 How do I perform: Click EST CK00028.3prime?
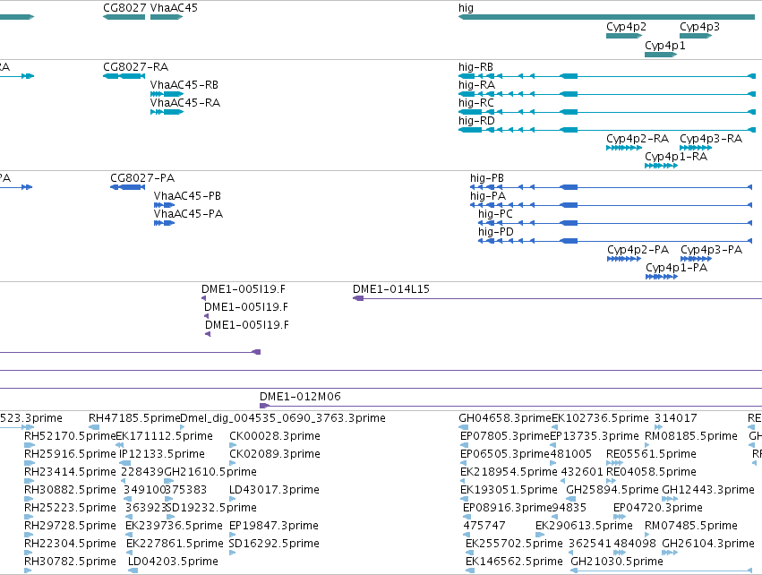(x=233, y=445)
